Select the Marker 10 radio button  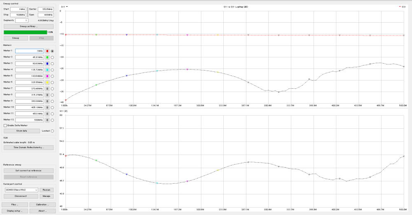click(52, 107)
